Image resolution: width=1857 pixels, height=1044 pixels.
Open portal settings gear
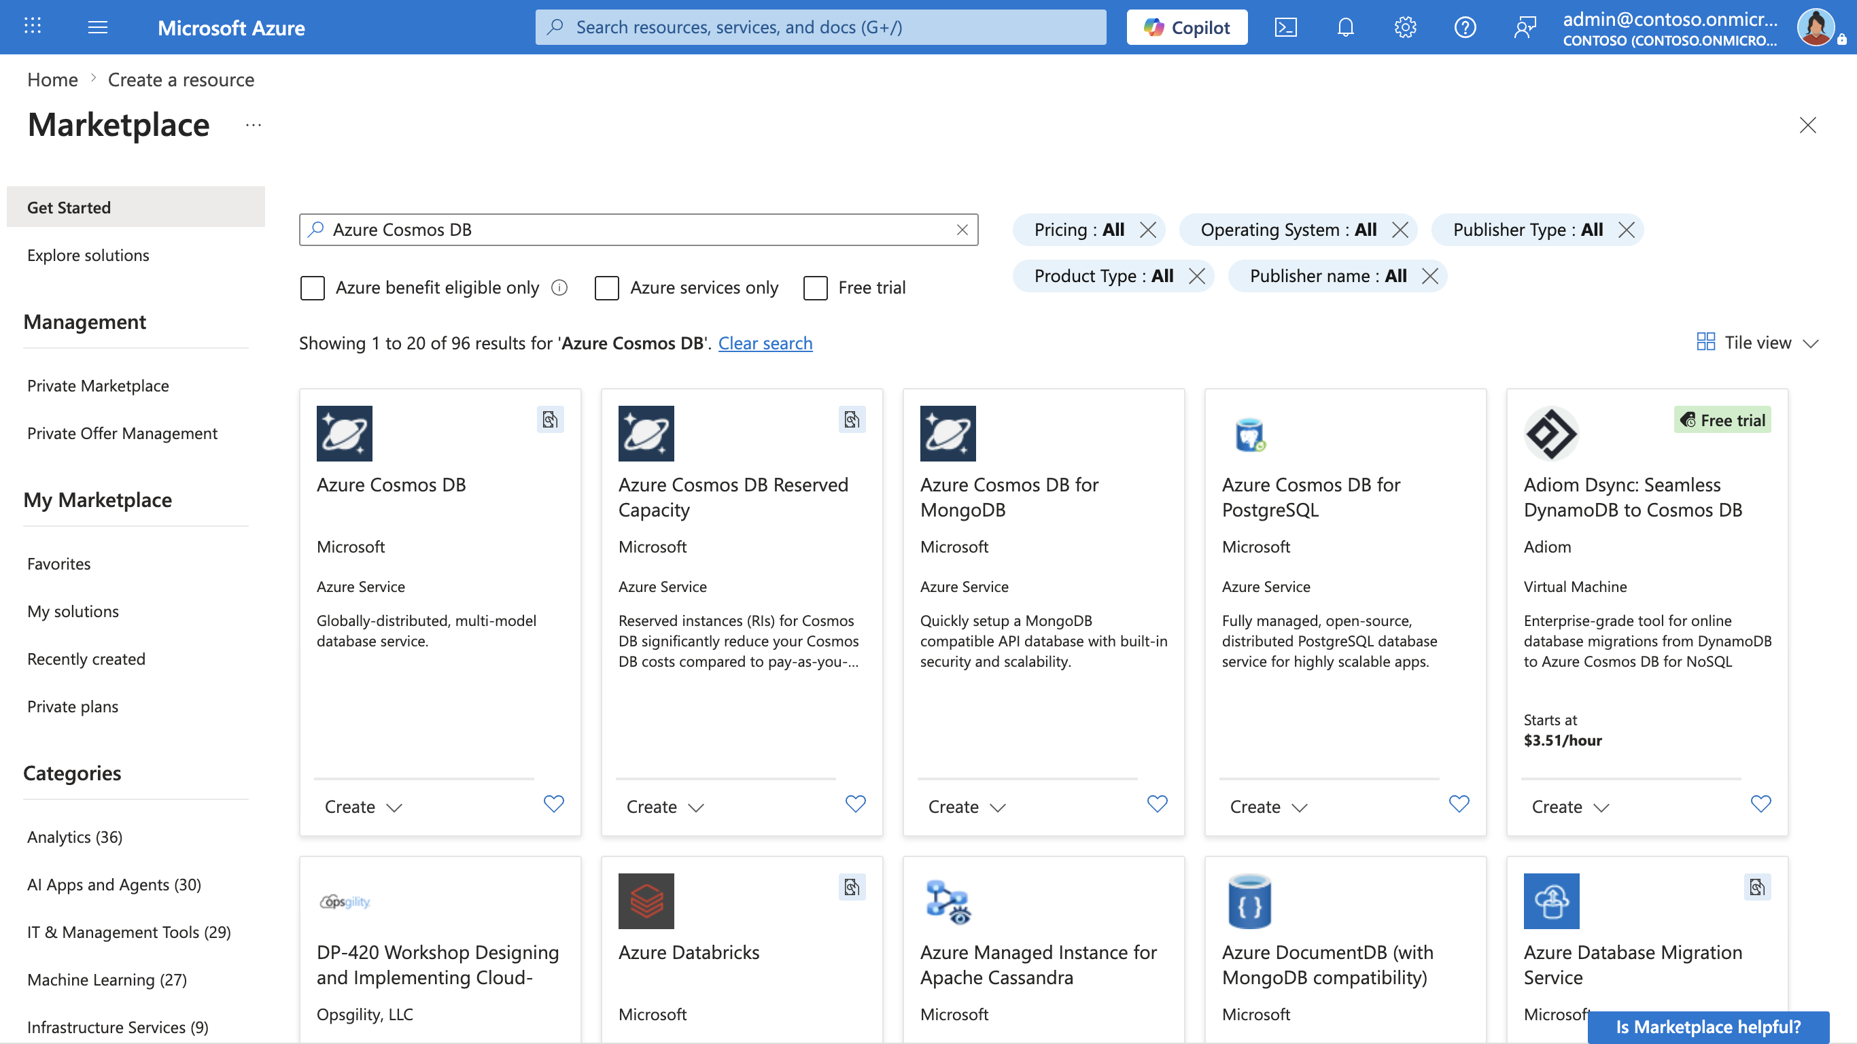point(1405,27)
